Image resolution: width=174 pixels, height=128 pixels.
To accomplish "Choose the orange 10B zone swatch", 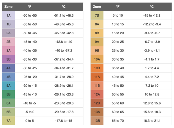I will (97, 68).
